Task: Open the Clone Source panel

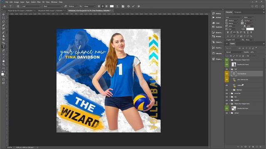Action: click(x=217, y=42)
